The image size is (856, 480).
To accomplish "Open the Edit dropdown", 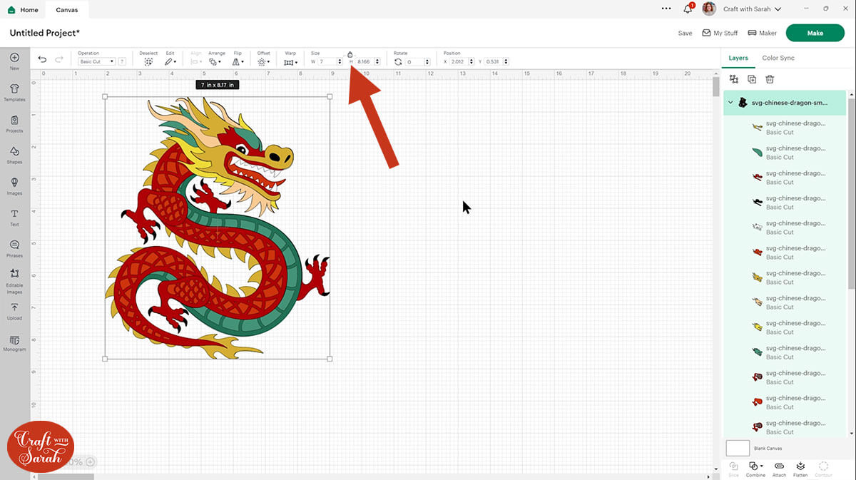I will tap(170, 62).
